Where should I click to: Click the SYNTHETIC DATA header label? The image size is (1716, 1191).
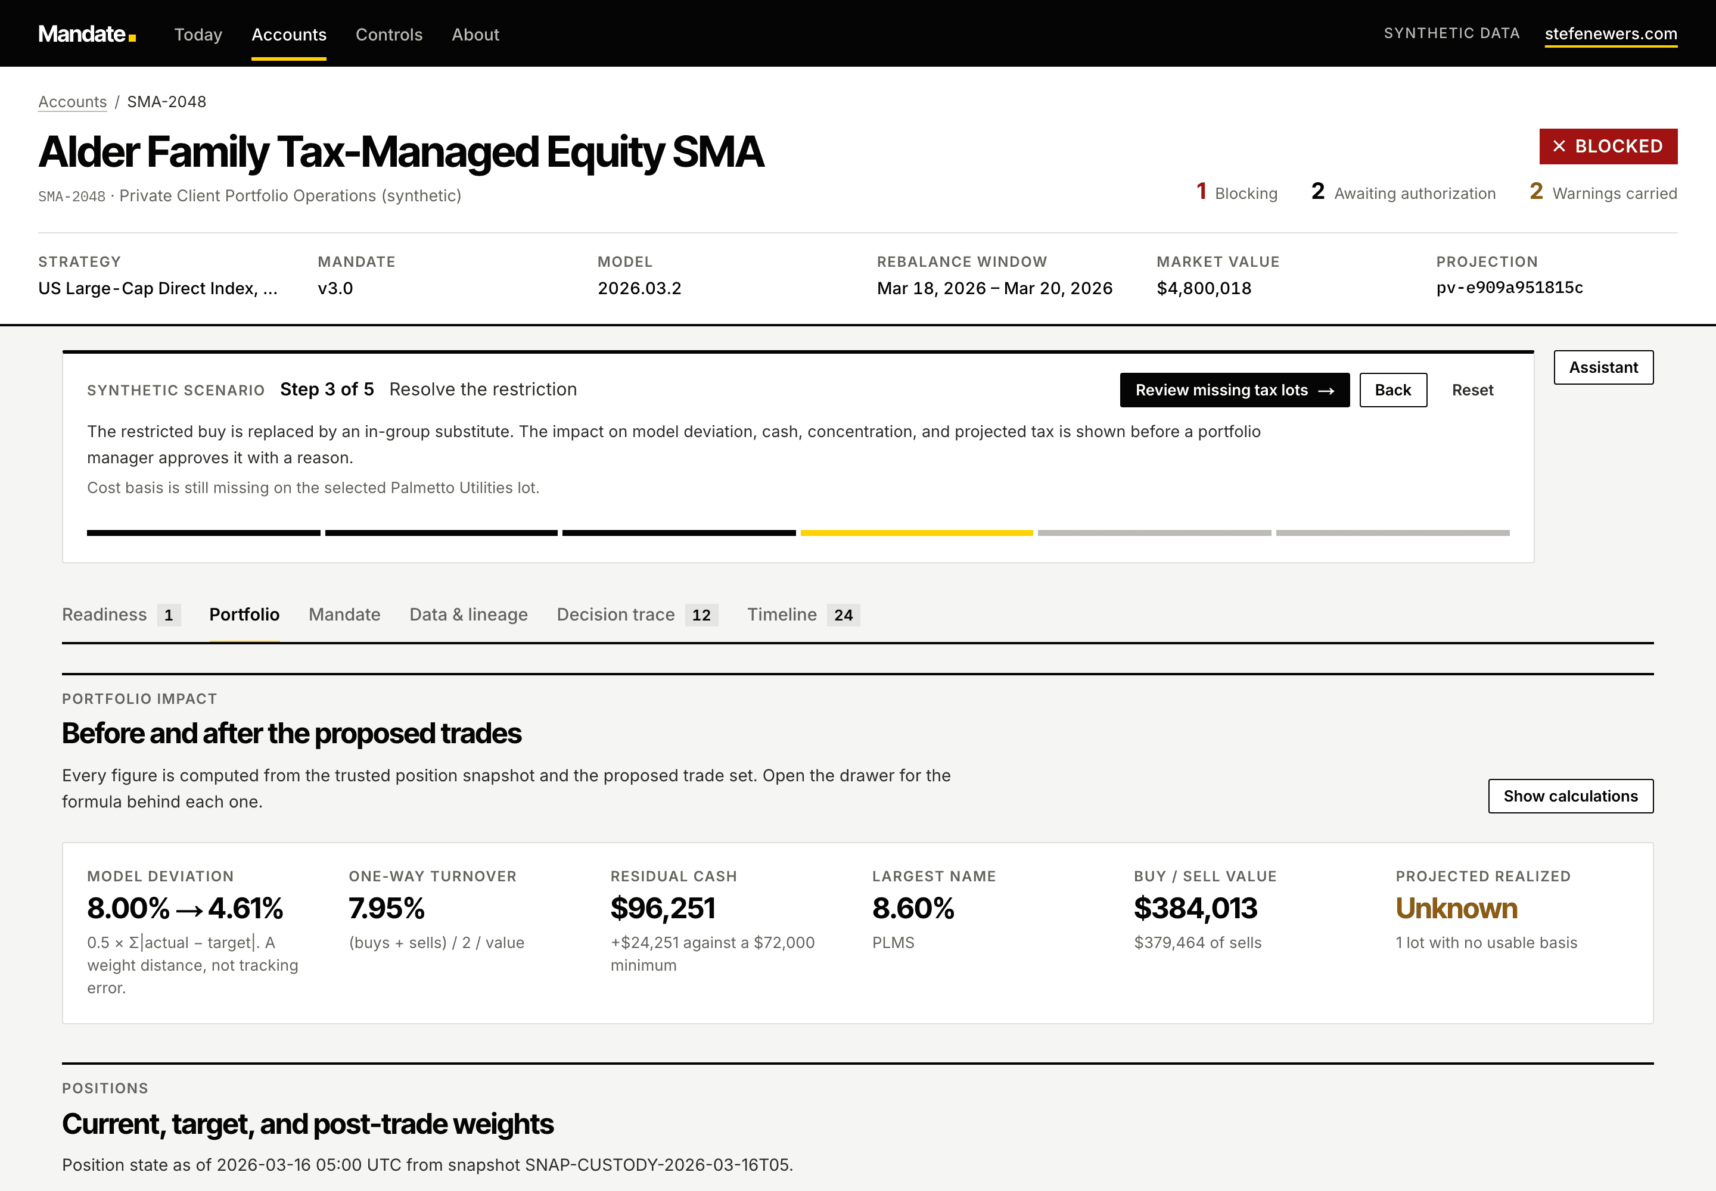pos(1451,33)
